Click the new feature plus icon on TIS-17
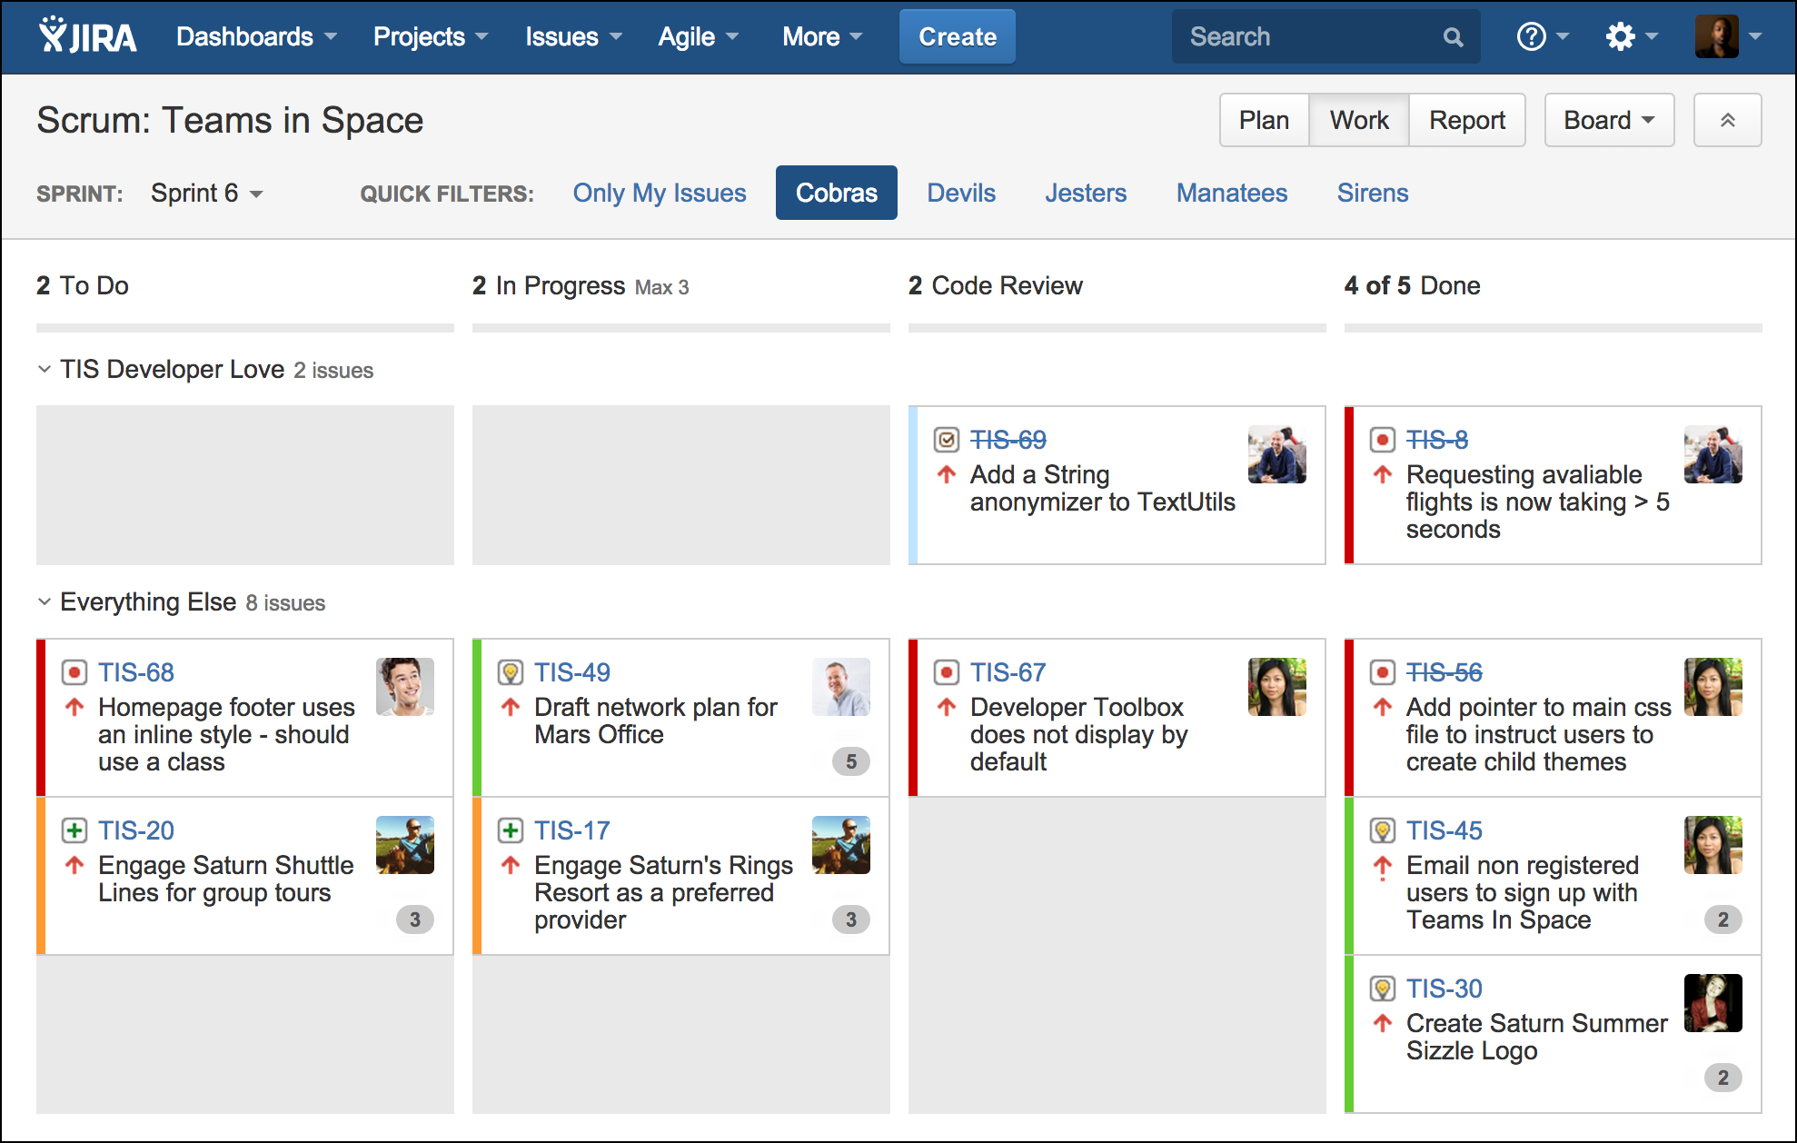 coord(510,830)
